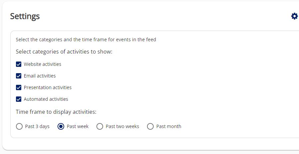Uncheck the Website activities checkbox
This screenshot has height=154, width=299.
tap(19, 64)
